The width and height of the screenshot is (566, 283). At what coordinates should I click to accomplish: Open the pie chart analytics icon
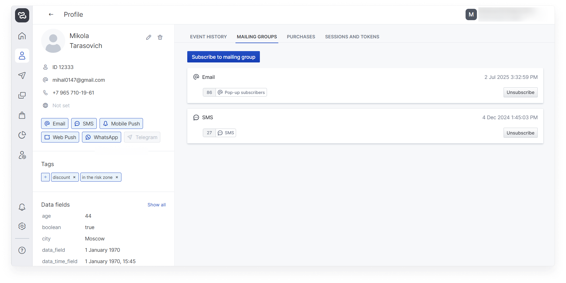pos(22,135)
